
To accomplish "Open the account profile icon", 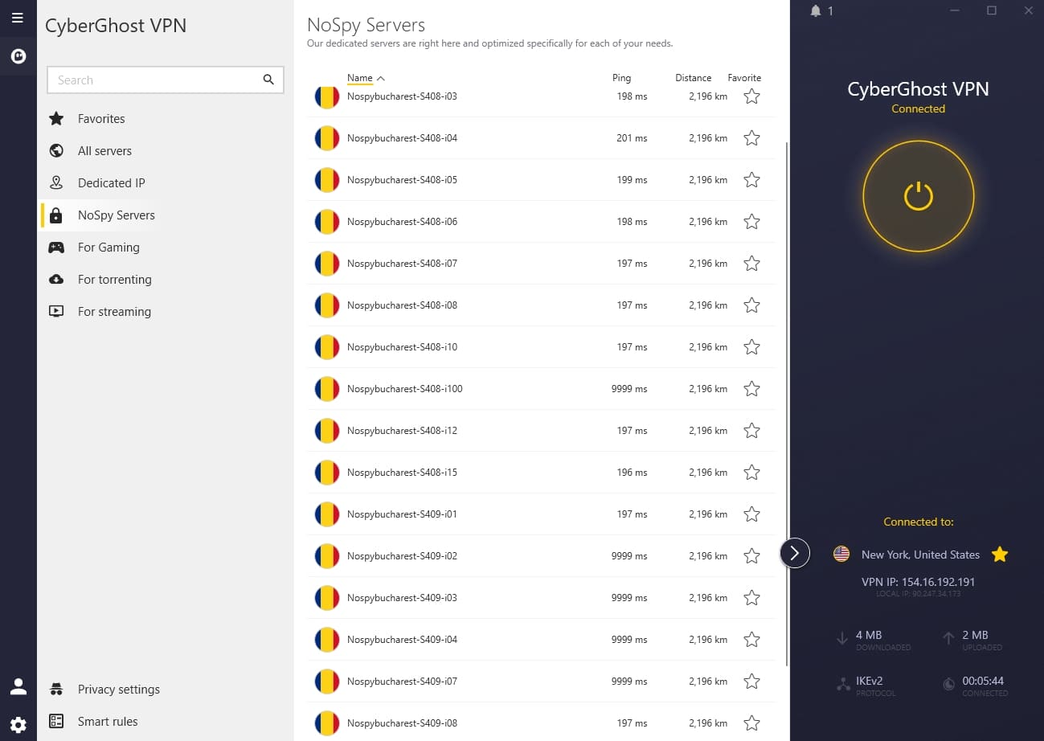I will [x=18, y=686].
